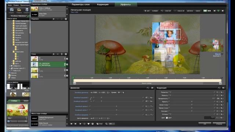The image size is (235, 132).
Task: Toggle the Прозрачность checkbox
Action: point(169,99)
